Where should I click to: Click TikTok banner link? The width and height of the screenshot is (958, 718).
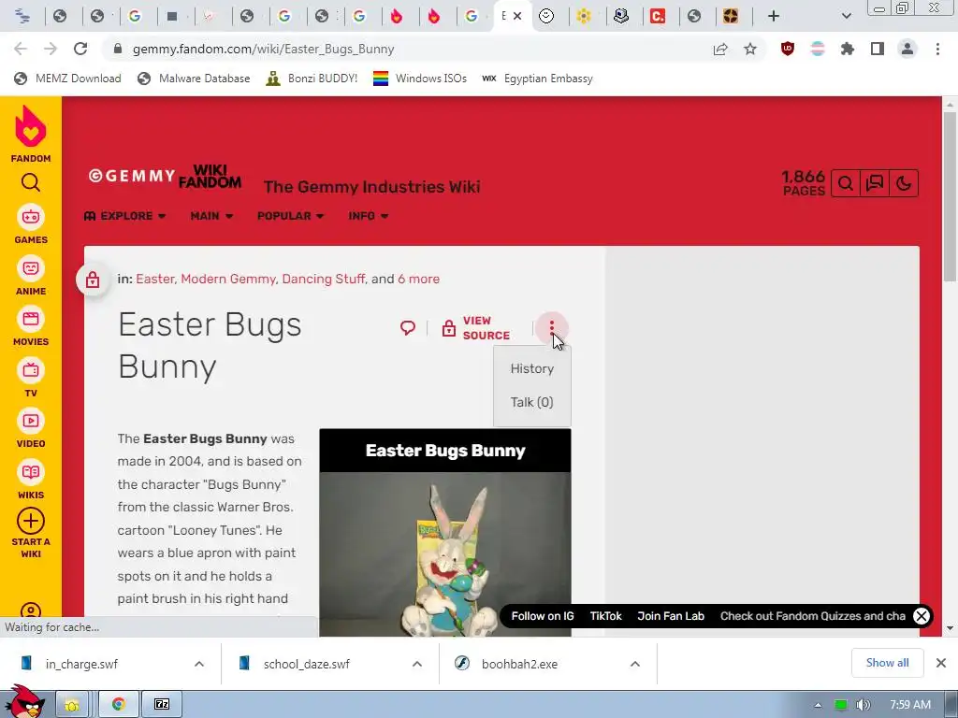coord(605,616)
